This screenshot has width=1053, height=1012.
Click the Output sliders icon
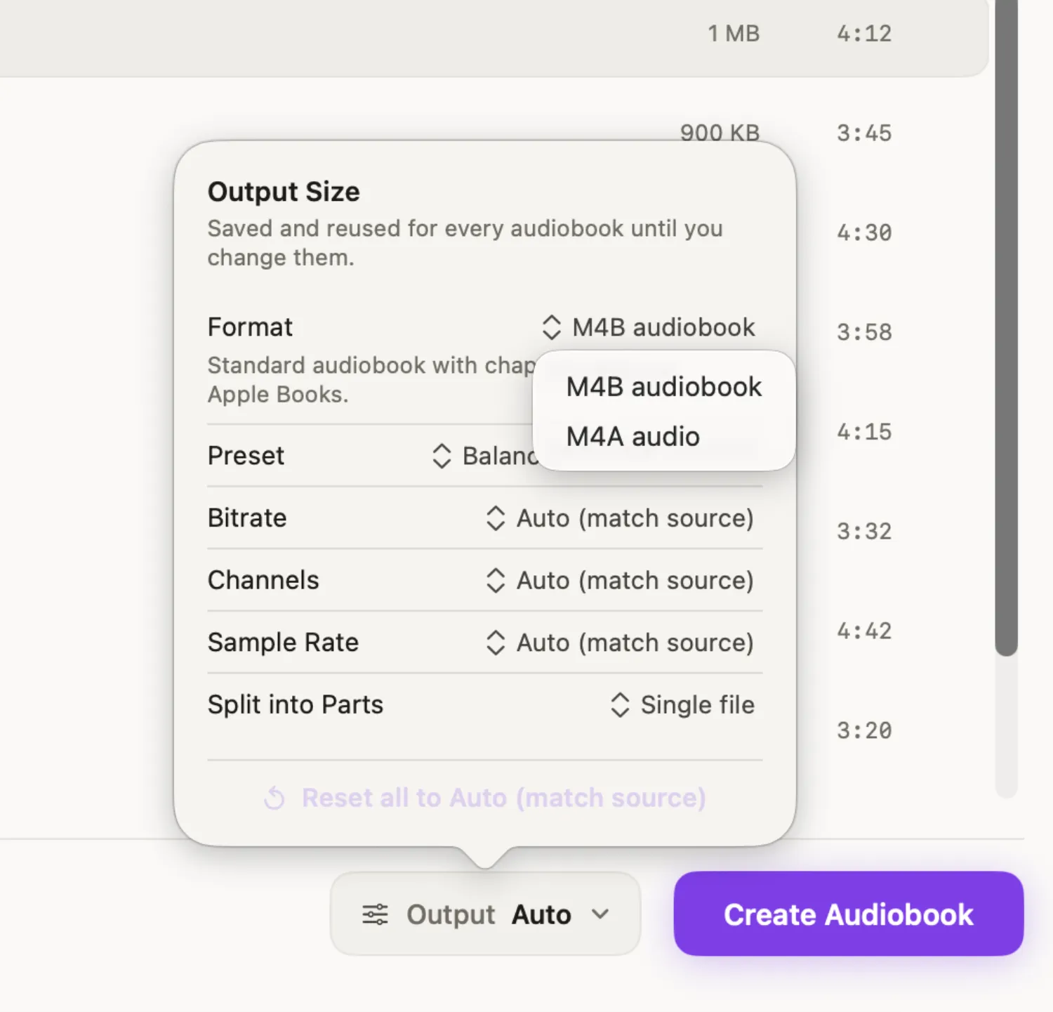click(x=375, y=914)
